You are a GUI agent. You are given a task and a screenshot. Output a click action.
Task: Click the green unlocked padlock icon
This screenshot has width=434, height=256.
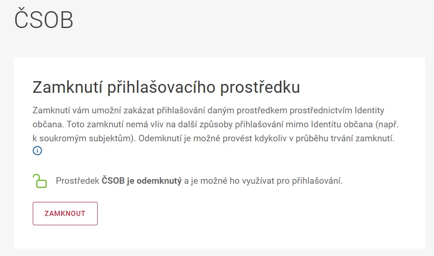point(40,181)
